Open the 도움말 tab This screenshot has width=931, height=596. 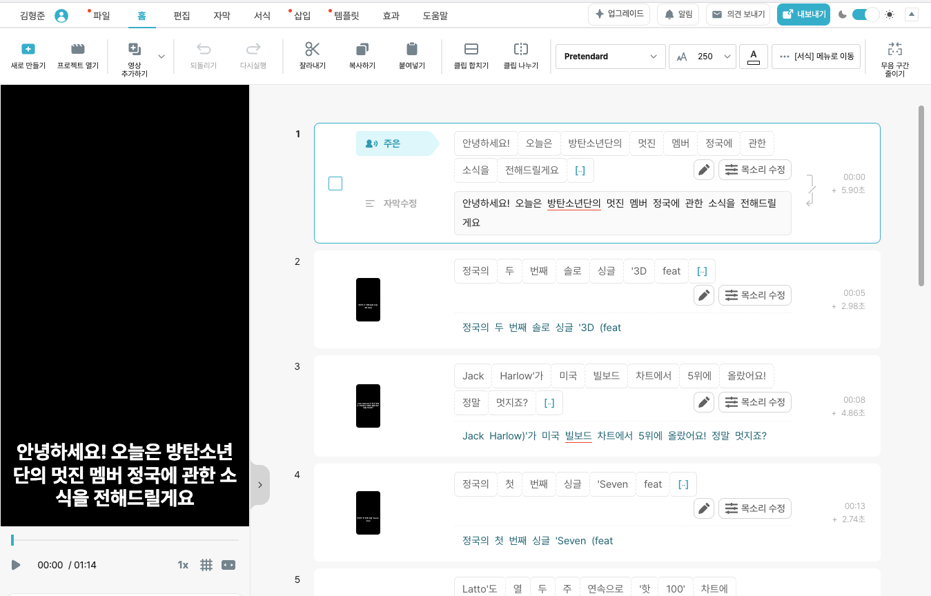click(435, 15)
